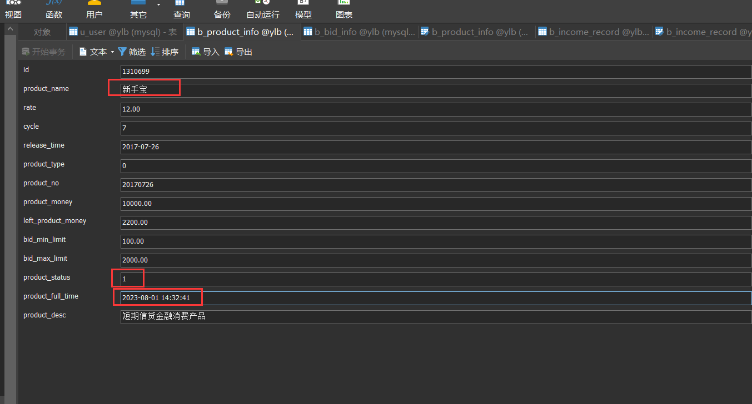Click the product_full_time field with 2023-08-01 14:32:41
The image size is (752, 404).
click(436, 298)
